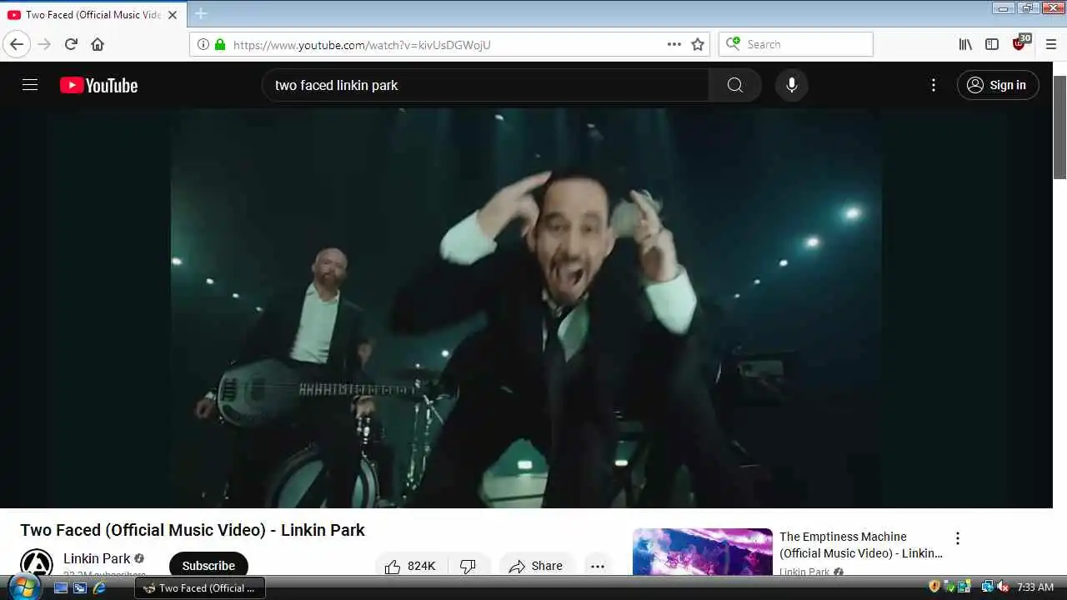Submit the YouTube search with magnifier button
1067x600 pixels.
(x=734, y=85)
